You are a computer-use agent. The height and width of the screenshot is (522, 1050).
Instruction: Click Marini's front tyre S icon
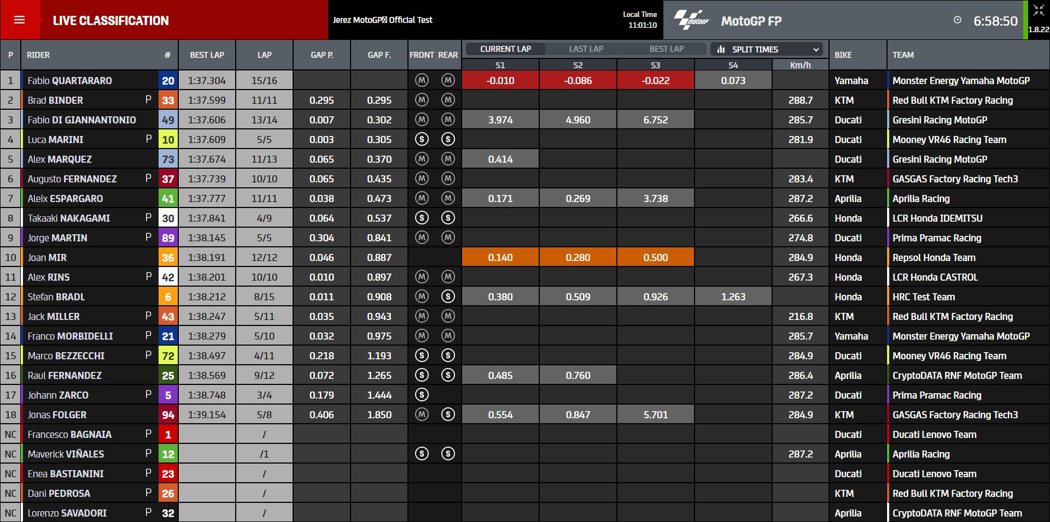[422, 139]
